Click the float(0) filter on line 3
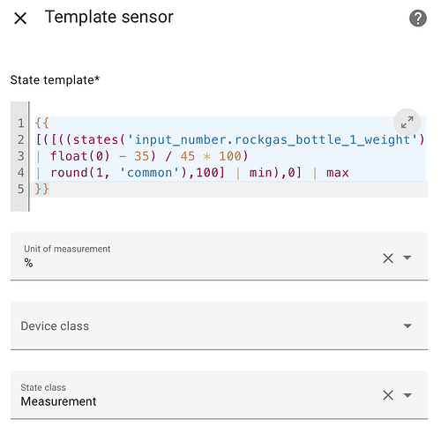Screen dimensions: 441x441 80,156
